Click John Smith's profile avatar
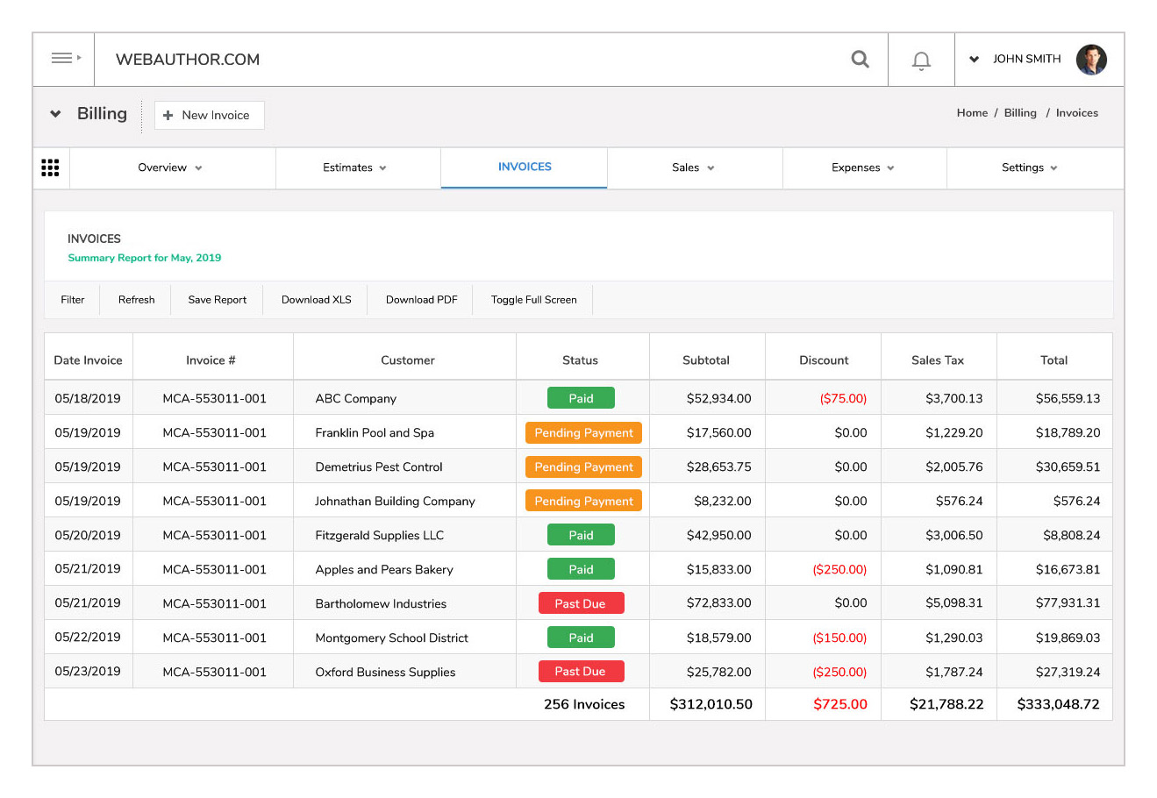The image size is (1157, 798). tap(1090, 60)
